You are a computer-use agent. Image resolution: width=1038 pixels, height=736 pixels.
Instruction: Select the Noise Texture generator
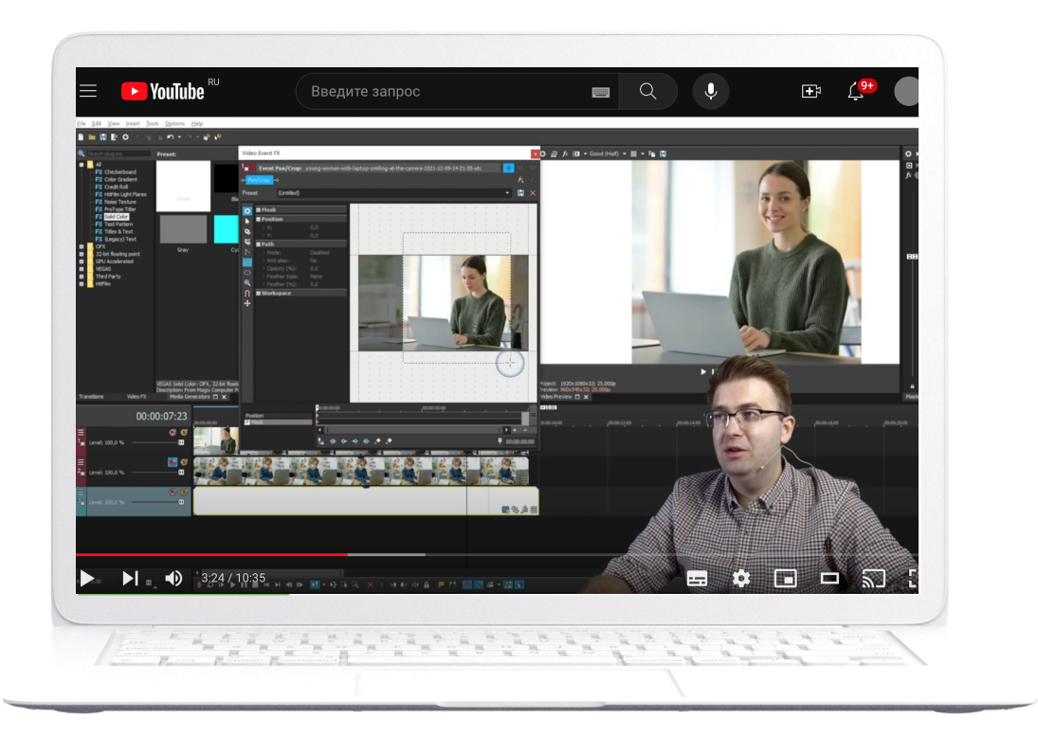(119, 202)
